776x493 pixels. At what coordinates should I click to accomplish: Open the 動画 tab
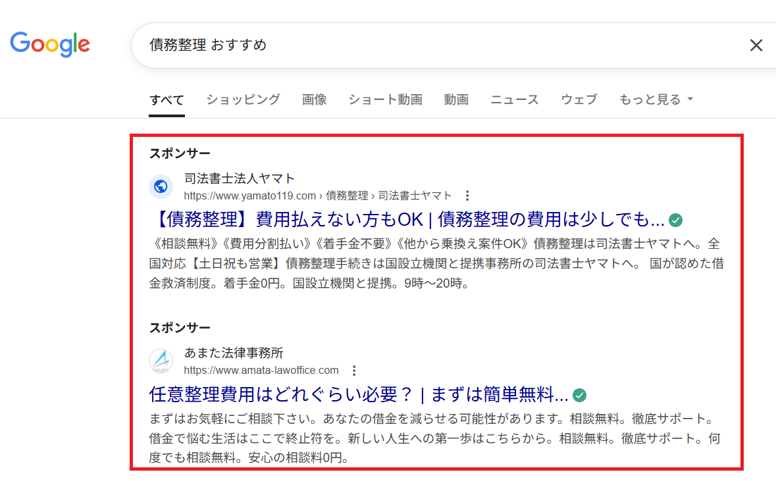click(456, 99)
